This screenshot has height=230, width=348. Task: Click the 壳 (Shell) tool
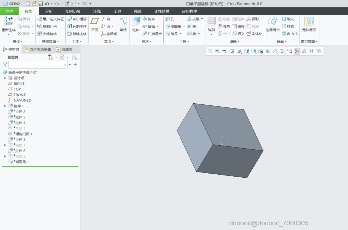pos(192,27)
